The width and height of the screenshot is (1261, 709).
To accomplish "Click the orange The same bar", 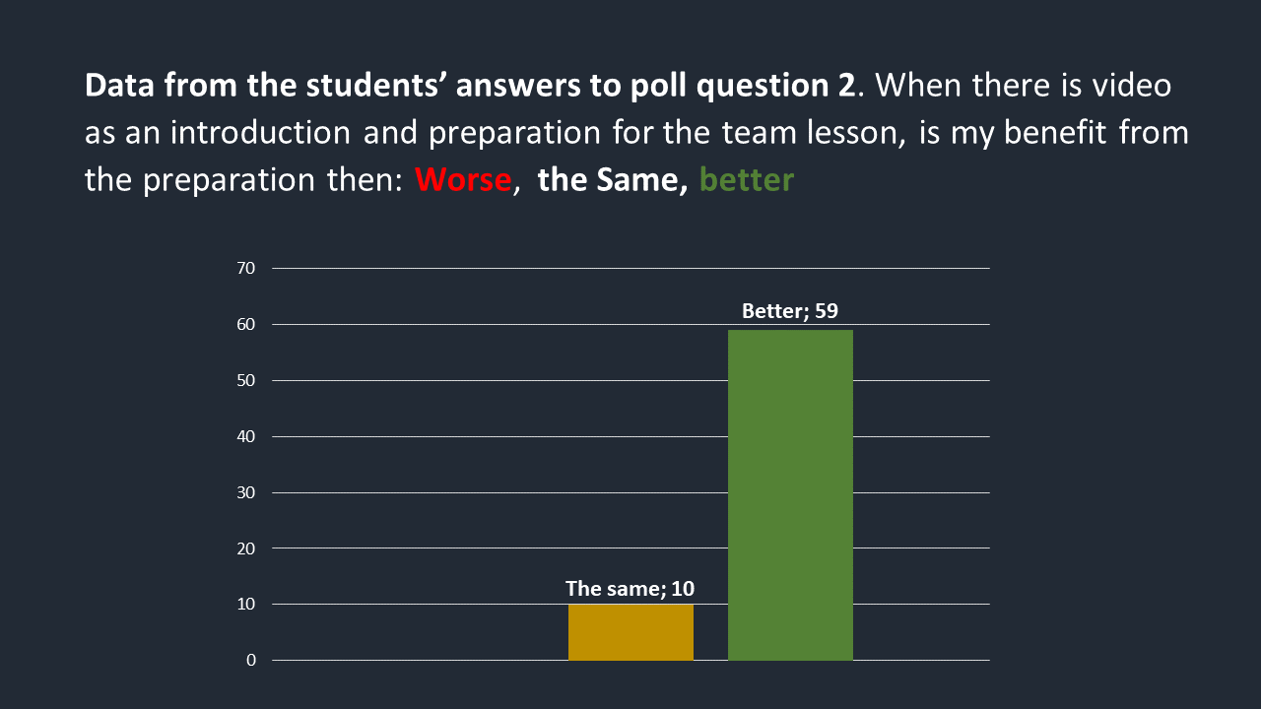I will pyautogui.click(x=630, y=631).
